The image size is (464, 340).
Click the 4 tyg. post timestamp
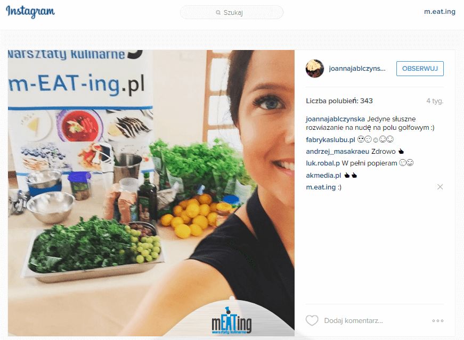coord(435,101)
